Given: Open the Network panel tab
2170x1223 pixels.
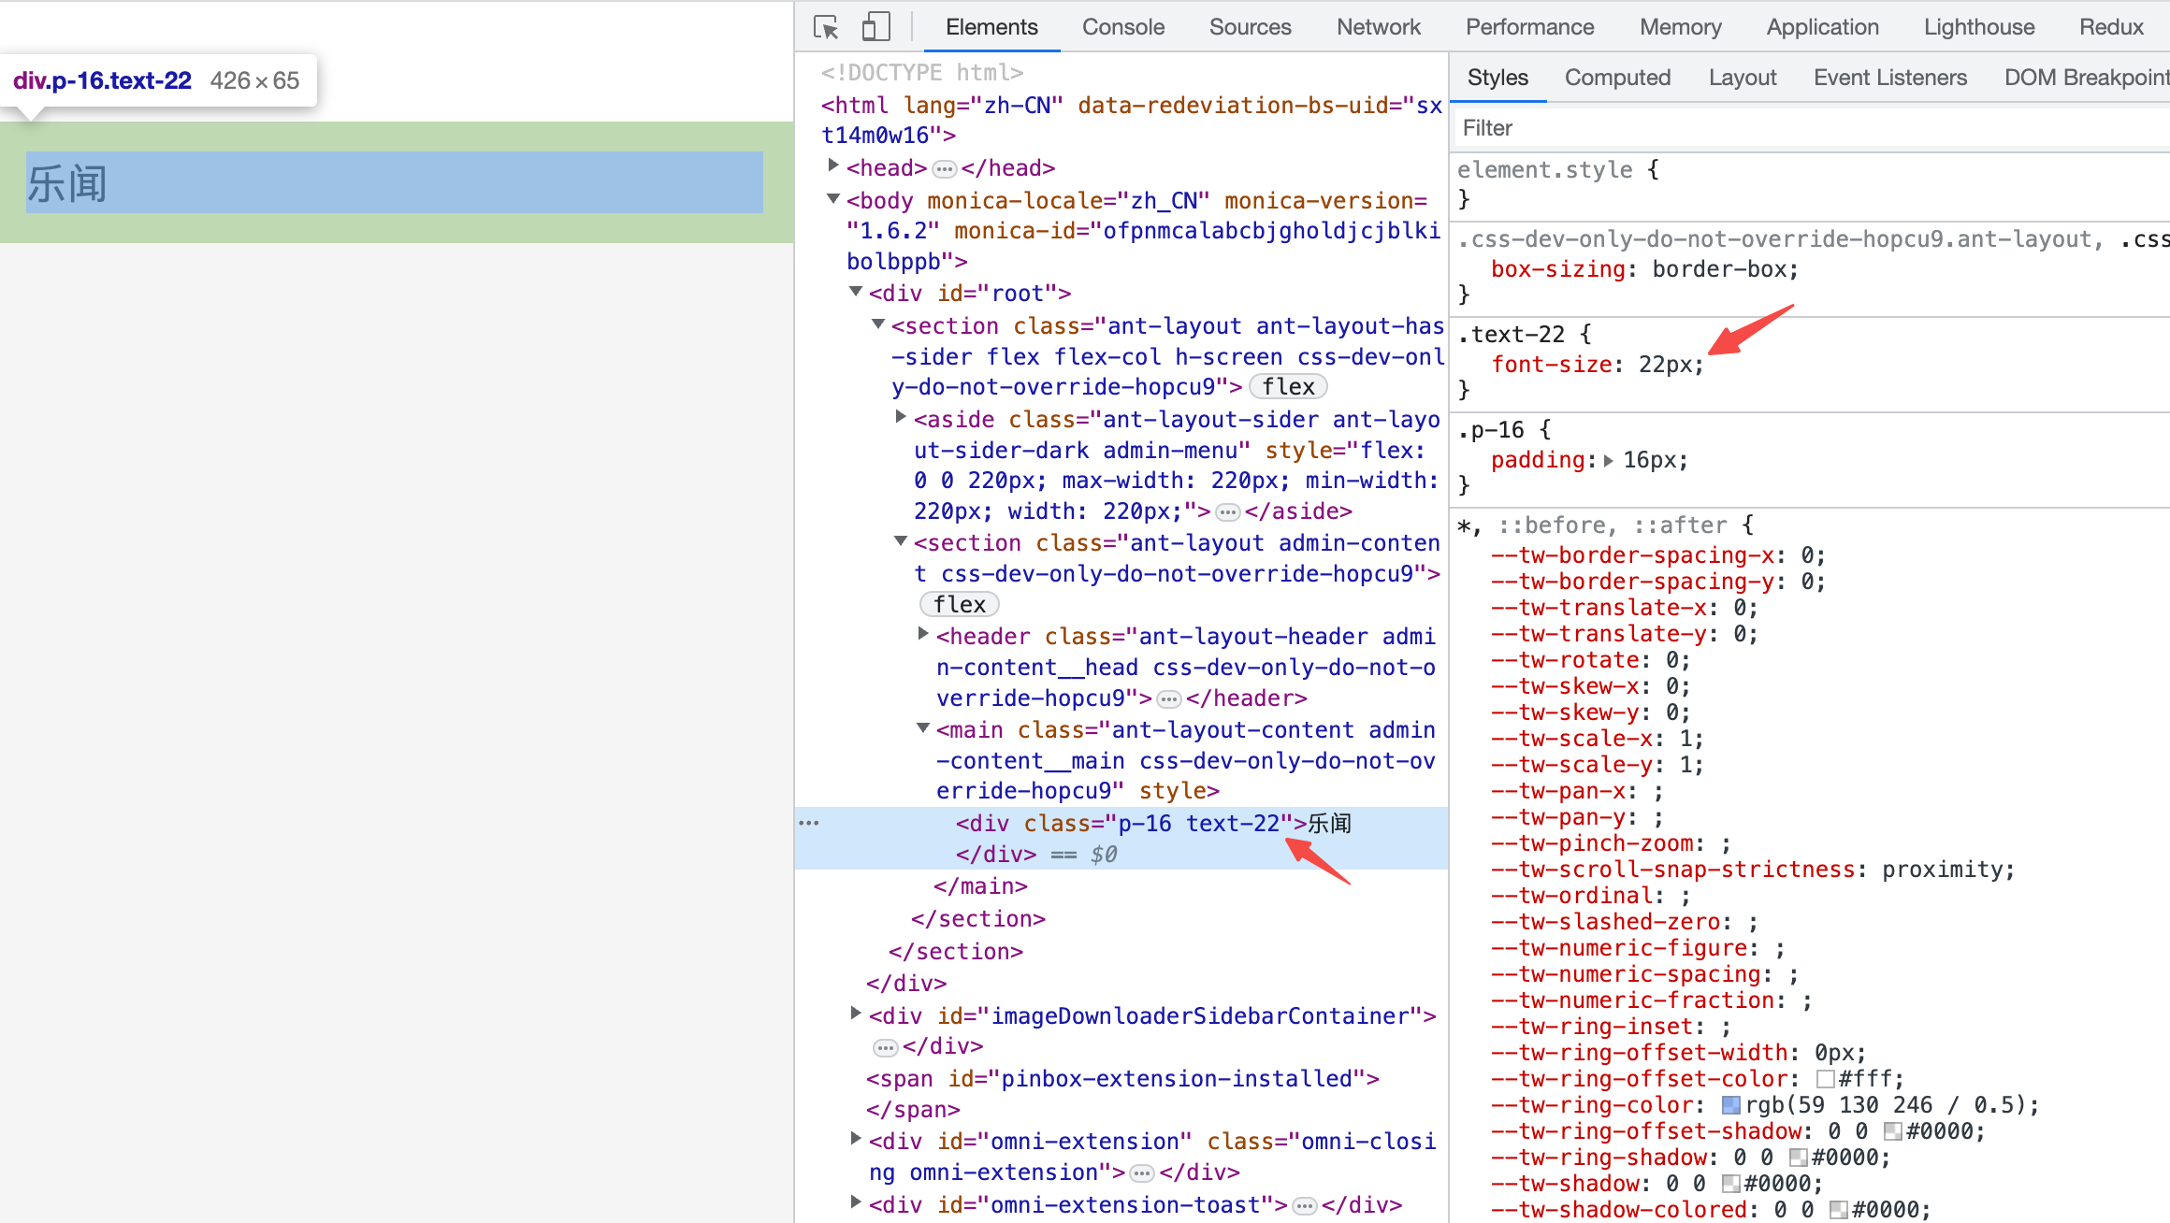Looking at the screenshot, I should coord(1378,27).
